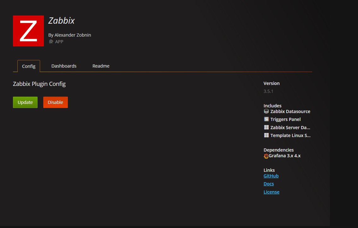Select the Triggers Panel text
The image size is (358, 228).
coord(285,119)
